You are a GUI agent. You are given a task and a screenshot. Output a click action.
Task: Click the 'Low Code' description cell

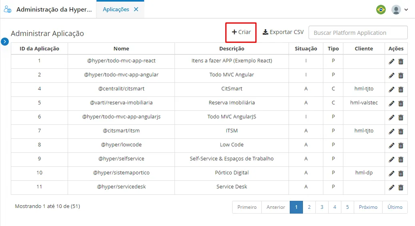click(x=232, y=145)
